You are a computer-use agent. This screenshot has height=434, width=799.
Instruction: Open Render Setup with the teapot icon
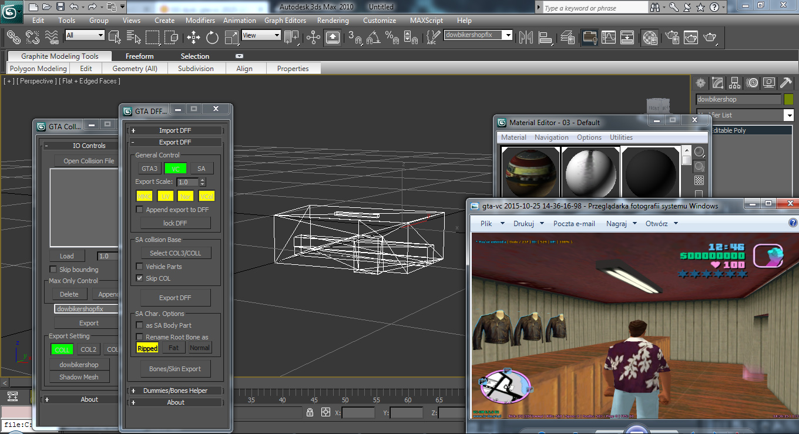(671, 38)
